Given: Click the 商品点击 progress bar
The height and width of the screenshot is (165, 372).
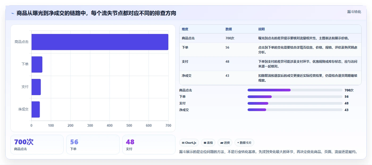Looking at the screenshot, I should [295, 90].
